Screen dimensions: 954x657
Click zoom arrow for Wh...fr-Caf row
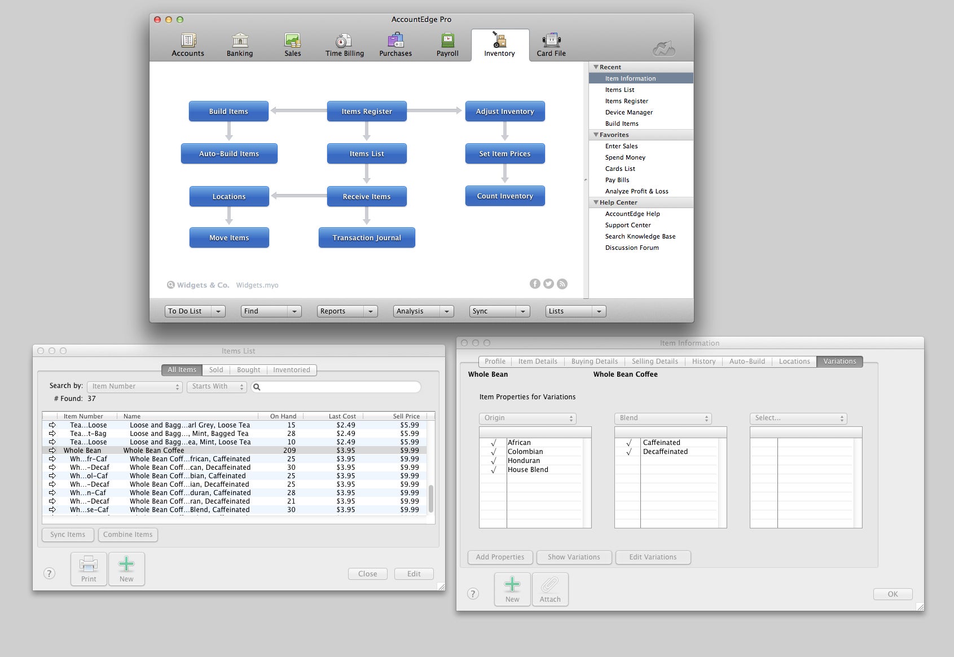52,459
